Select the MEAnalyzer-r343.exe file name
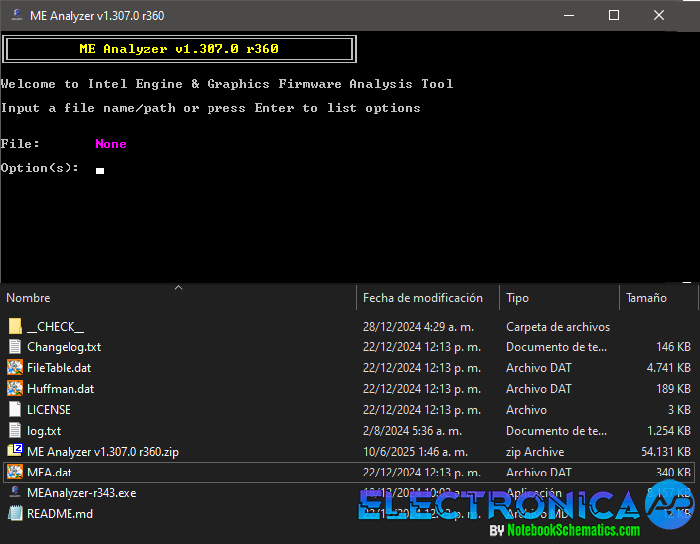 pos(81,493)
